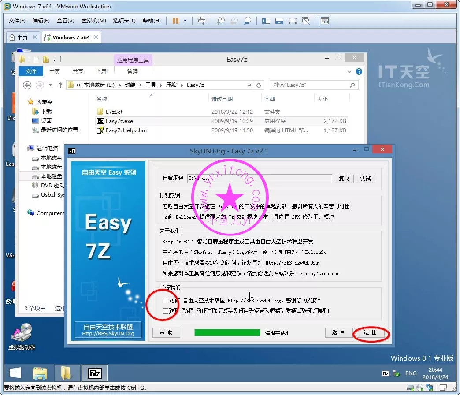This screenshot has width=460, height=395.
Task: Click the Explorer help question mark icon
Action: (359, 71)
